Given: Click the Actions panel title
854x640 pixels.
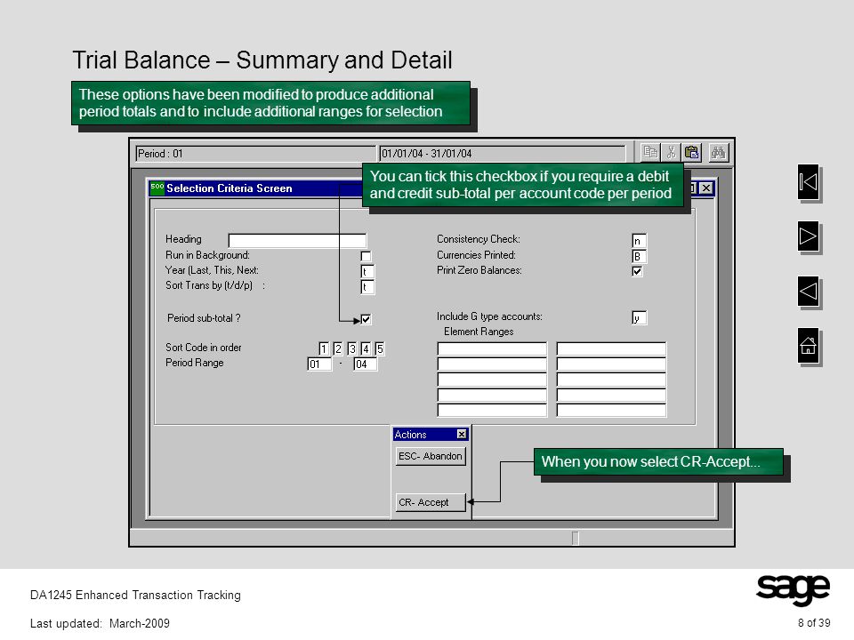Looking at the screenshot, I should click(411, 435).
